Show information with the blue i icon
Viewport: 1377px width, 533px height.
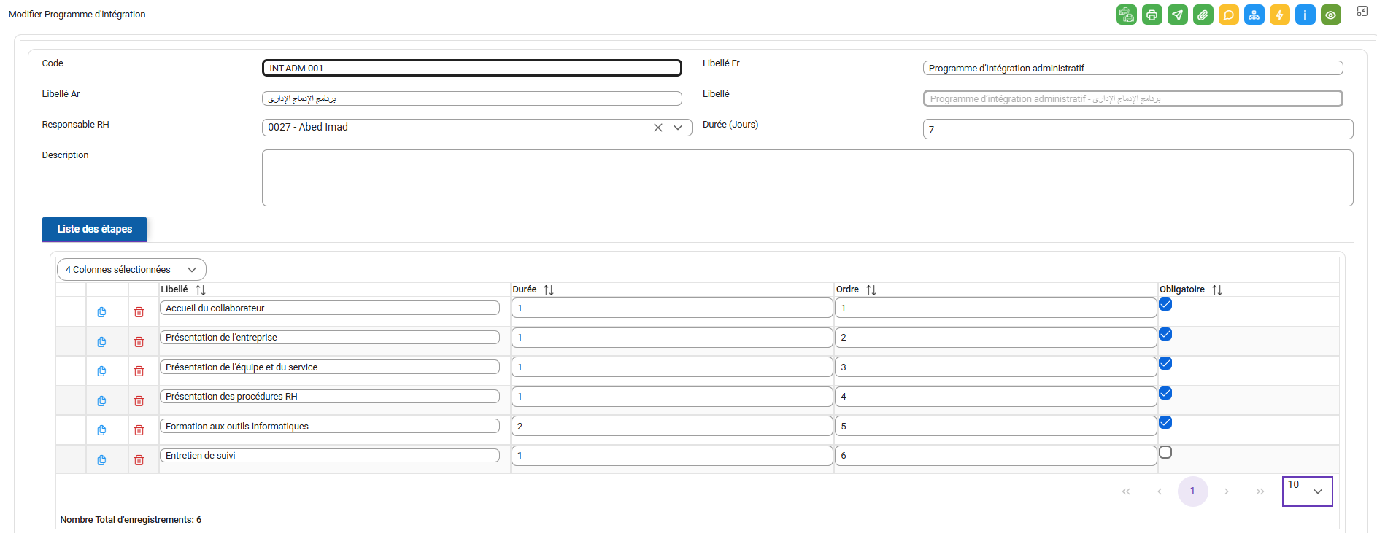[x=1305, y=15]
